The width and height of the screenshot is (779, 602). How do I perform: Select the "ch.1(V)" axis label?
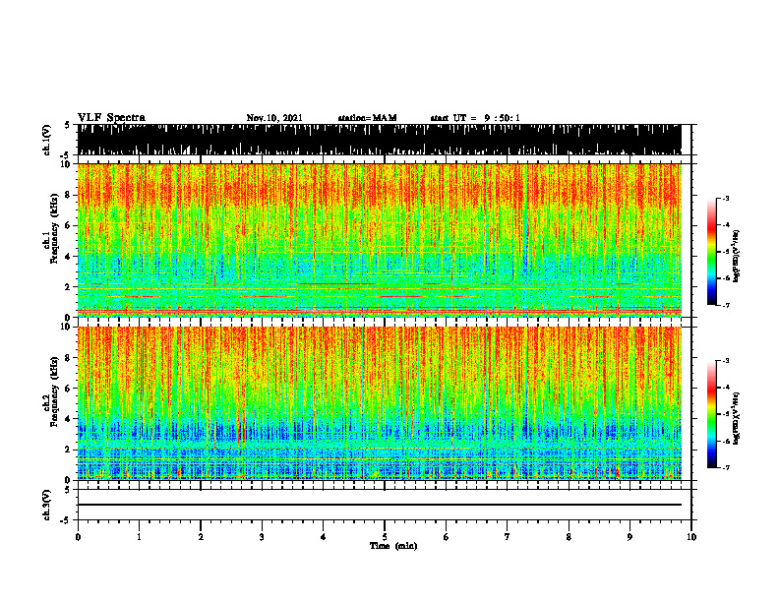tap(47, 141)
